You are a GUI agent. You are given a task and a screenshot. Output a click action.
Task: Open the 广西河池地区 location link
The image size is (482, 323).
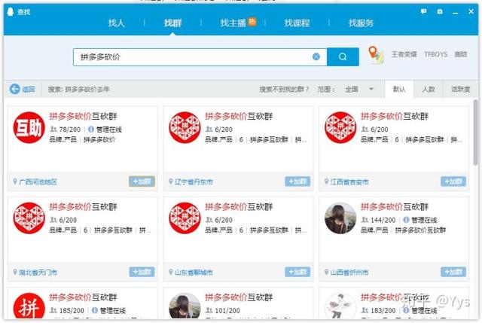38,182
